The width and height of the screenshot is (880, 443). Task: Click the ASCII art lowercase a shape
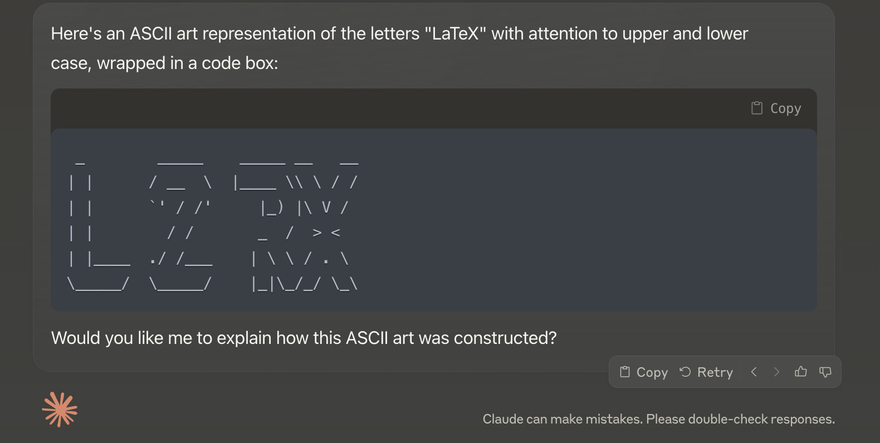pos(181,225)
